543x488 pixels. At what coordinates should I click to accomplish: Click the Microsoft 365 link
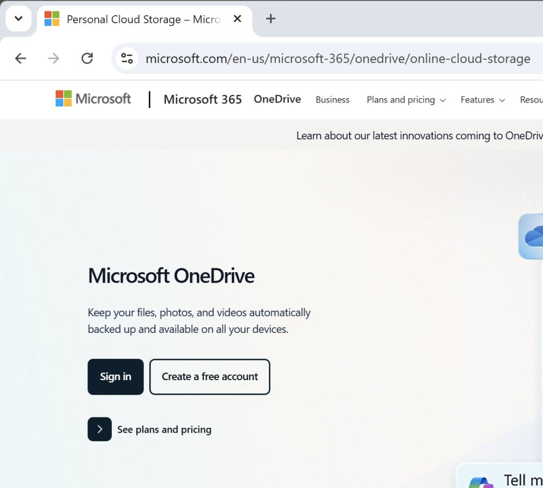[203, 100]
